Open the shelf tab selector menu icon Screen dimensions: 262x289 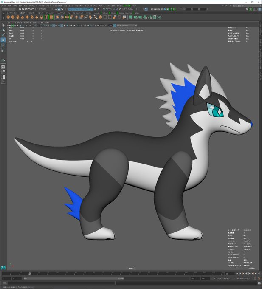click(x=3, y=14)
